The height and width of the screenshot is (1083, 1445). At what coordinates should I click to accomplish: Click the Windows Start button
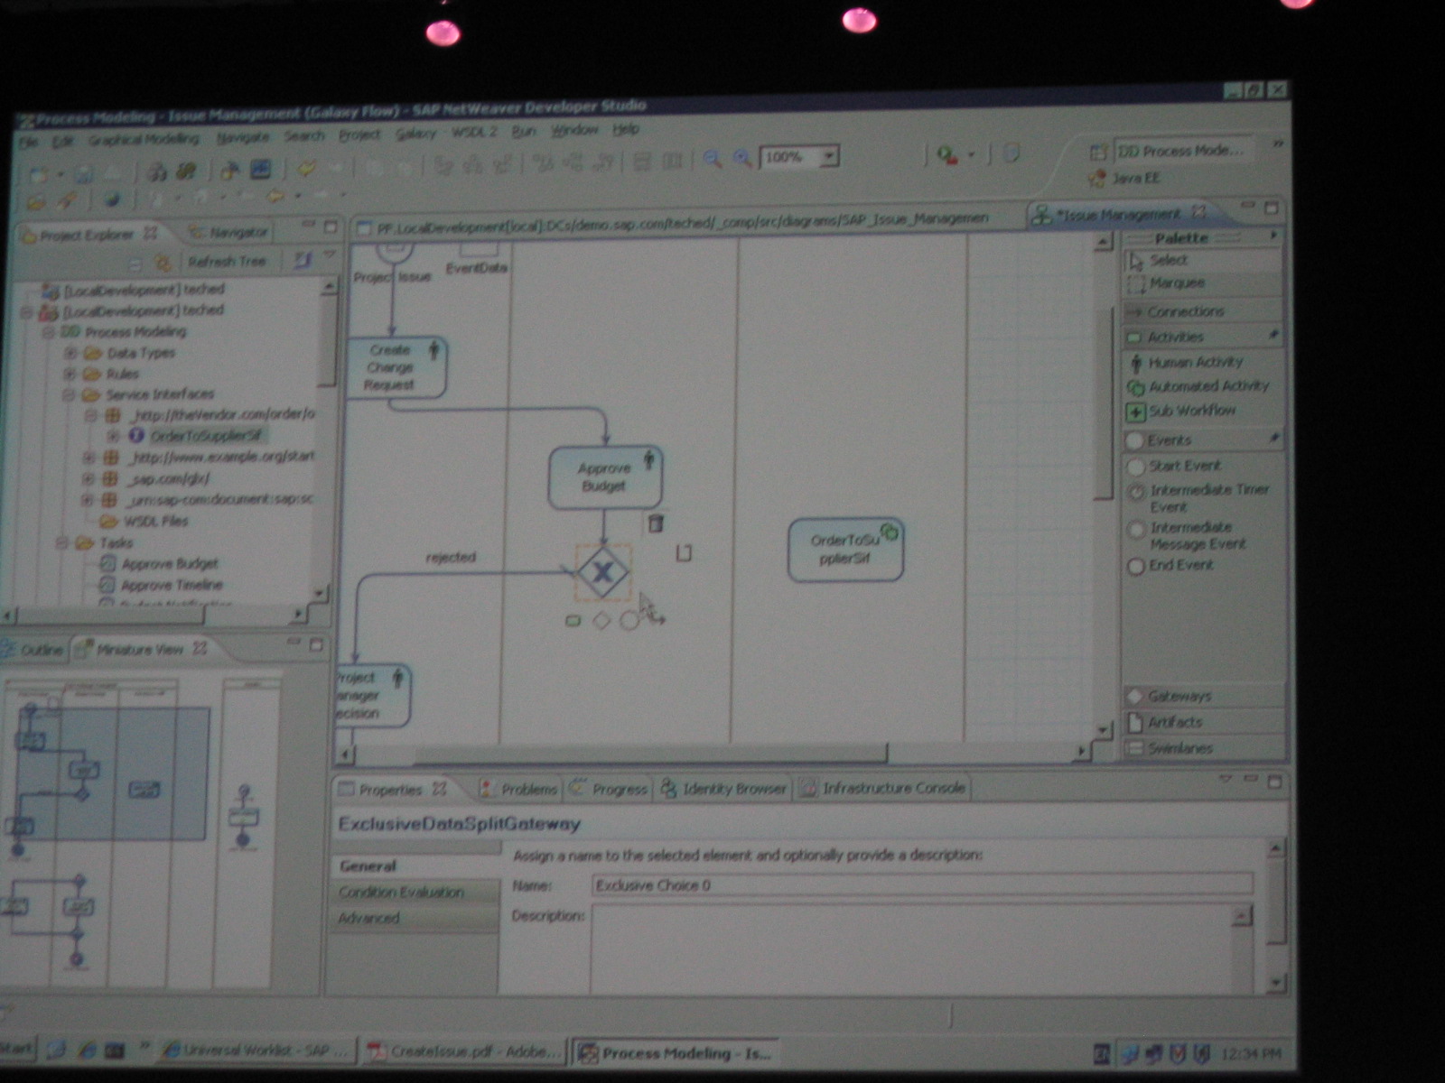click(x=16, y=1049)
